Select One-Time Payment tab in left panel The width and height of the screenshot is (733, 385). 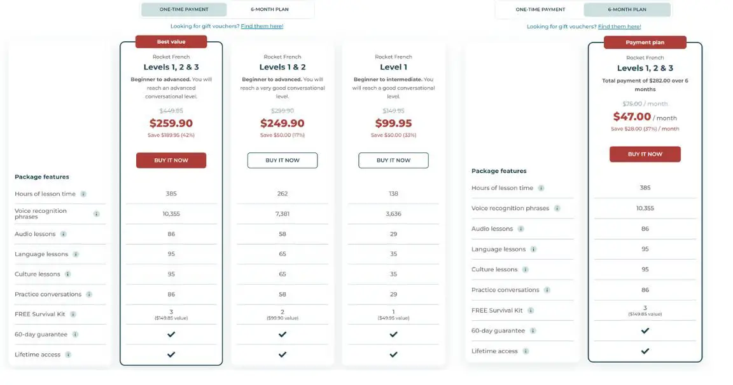point(184,10)
